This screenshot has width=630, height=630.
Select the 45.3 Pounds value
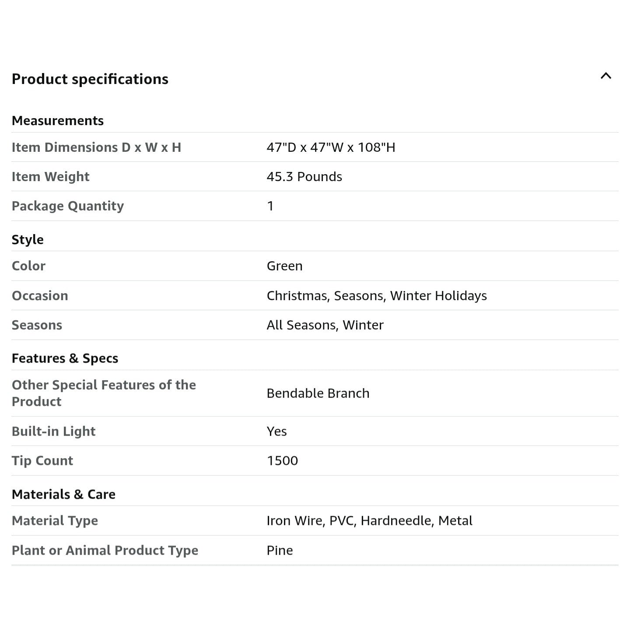(x=304, y=177)
